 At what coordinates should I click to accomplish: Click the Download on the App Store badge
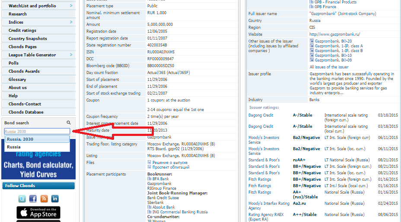pos(38,212)
